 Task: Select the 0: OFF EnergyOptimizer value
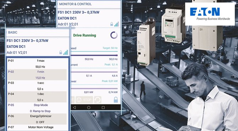[40, 122]
